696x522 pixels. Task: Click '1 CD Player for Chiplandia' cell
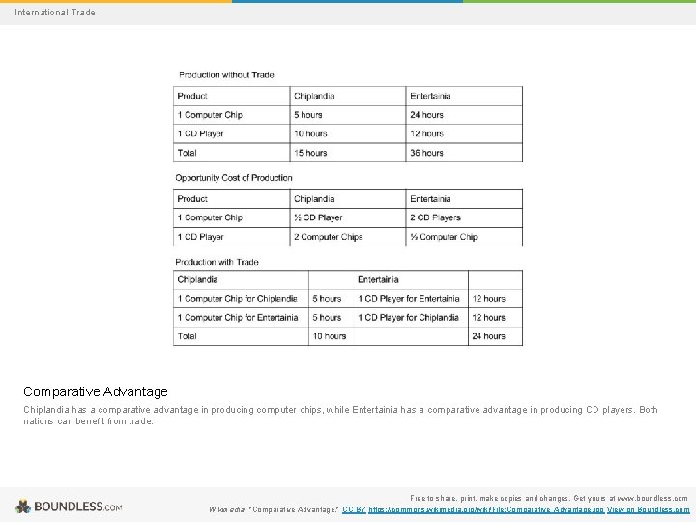409,317
